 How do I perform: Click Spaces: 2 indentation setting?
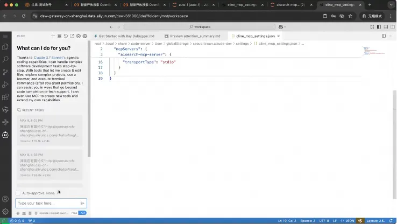click(308, 221)
